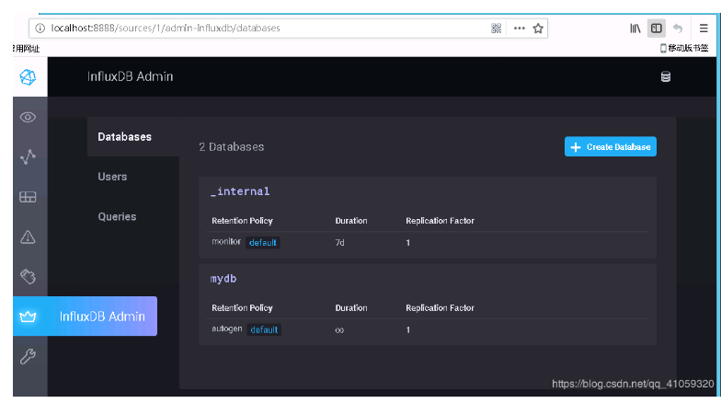
Task: Click the crown Admin icon in sidebar
Action: [28, 317]
